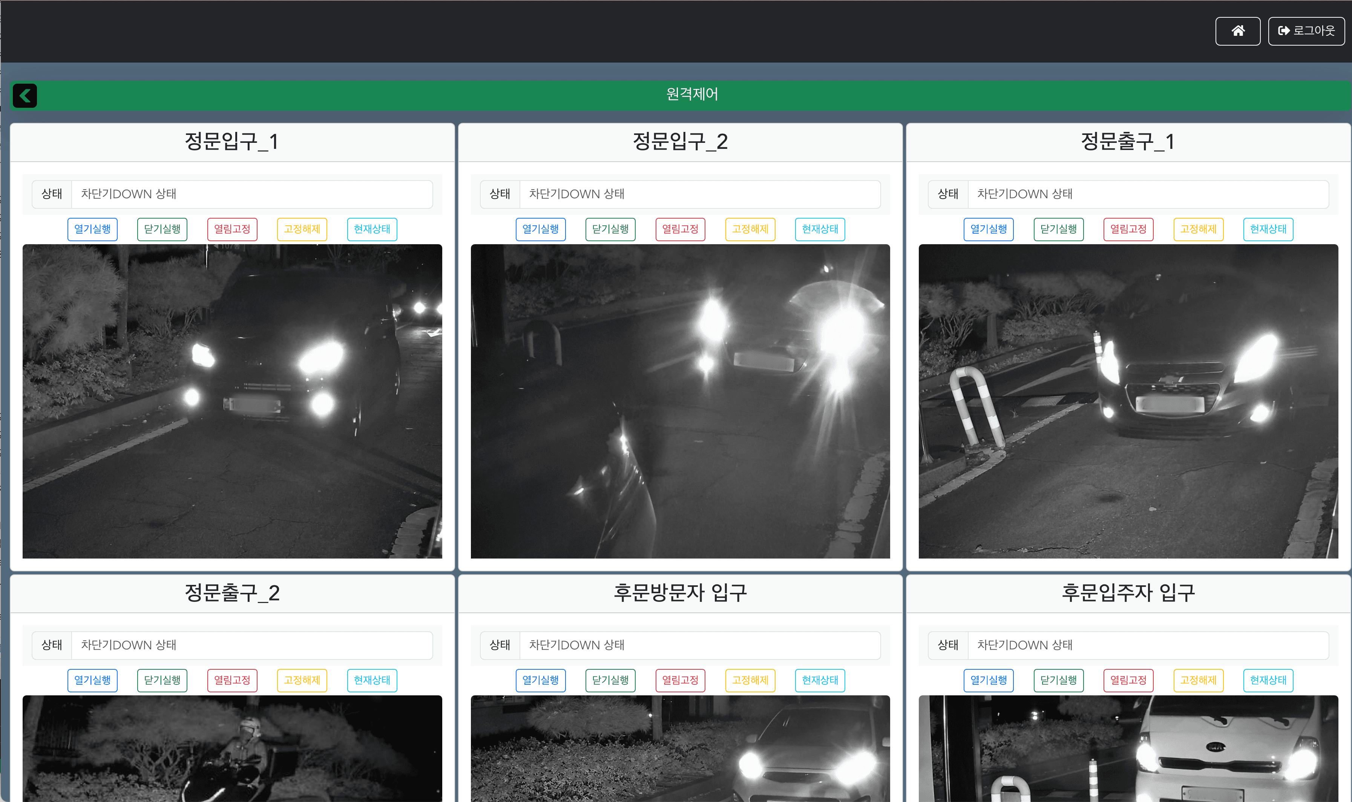This screenshot has width=1352, height=802.
Task: Open the 정문출구_1 camera image
Action: tap(1128, 401)
